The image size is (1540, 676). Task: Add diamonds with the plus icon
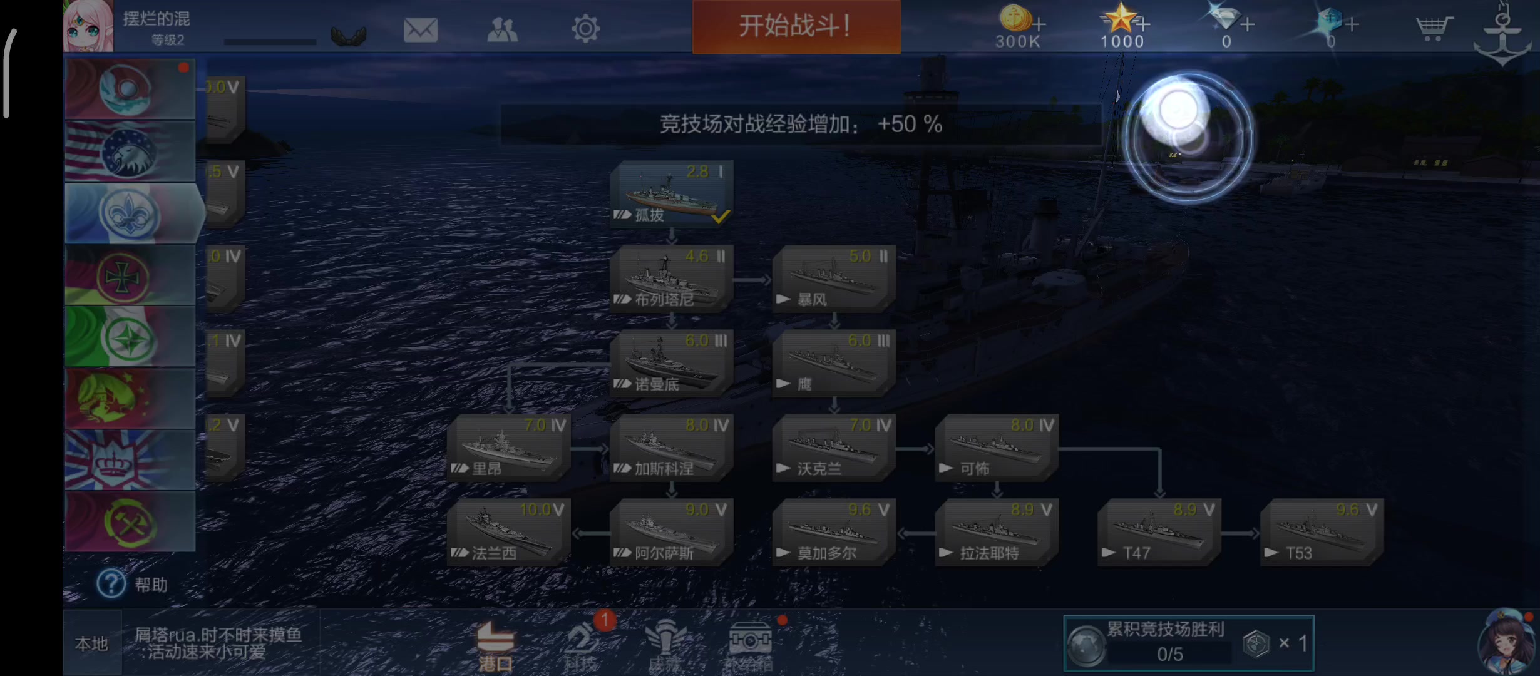tap(1247, 24)
